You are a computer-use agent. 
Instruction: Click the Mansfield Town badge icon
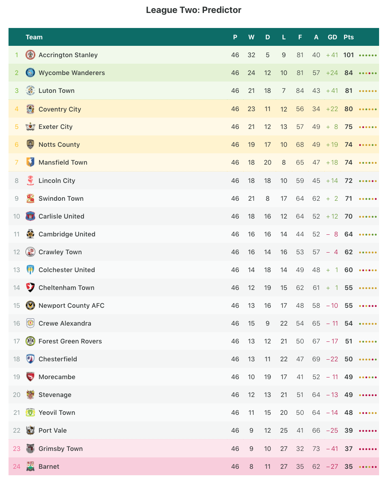[30, 162]
